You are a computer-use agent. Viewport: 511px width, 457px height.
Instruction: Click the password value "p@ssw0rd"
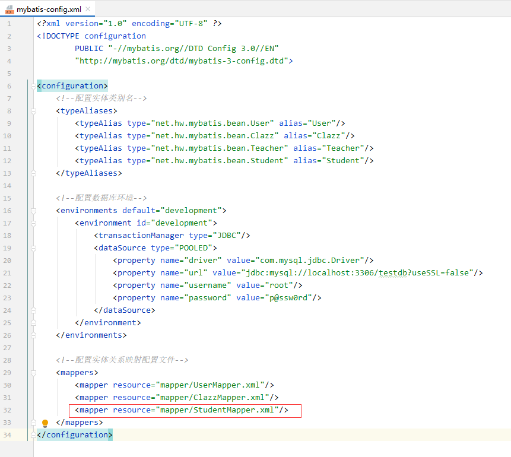coord(288,297)
